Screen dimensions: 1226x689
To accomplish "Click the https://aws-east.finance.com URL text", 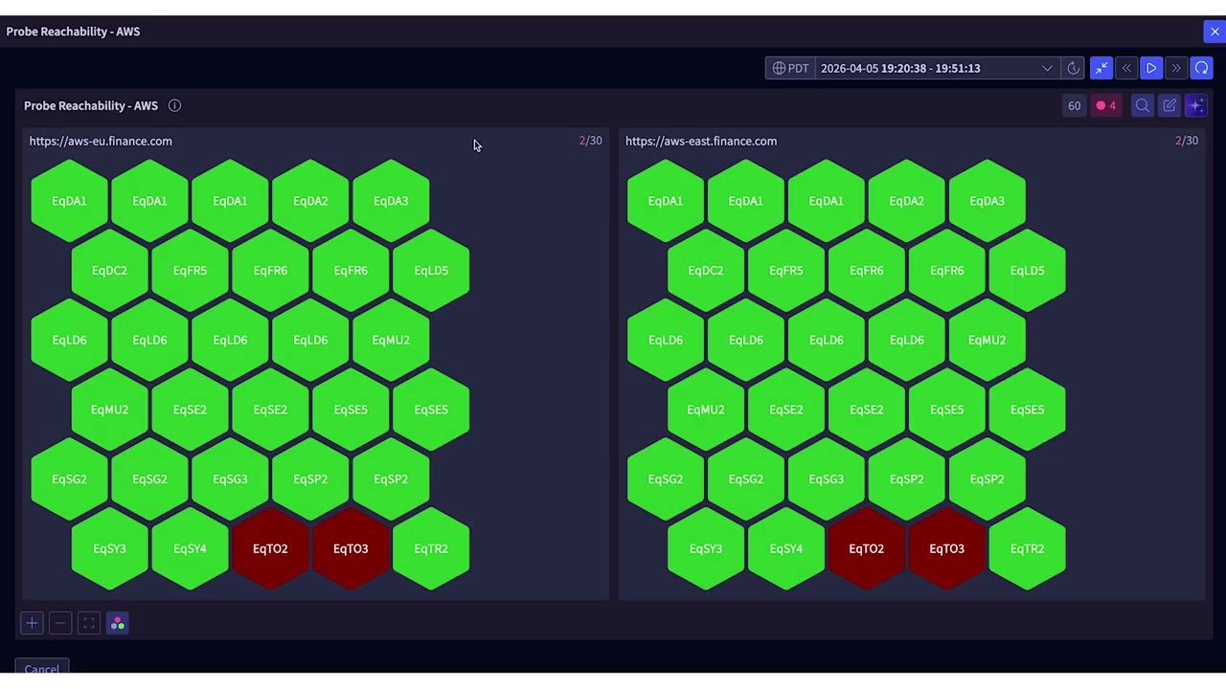I will pos(701,141).
